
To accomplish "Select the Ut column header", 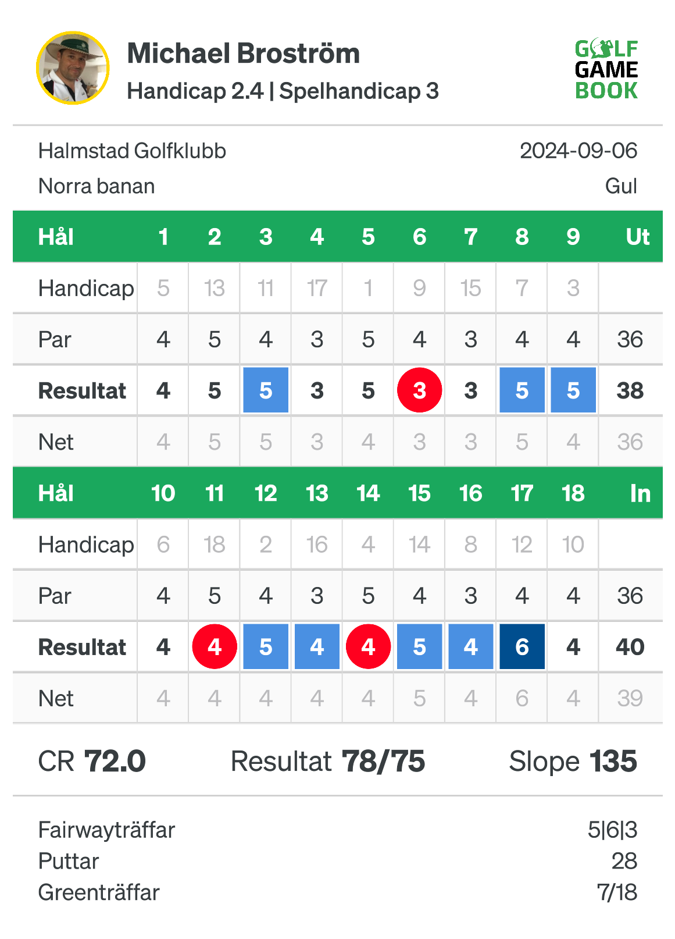I will [x=638, y=237].
